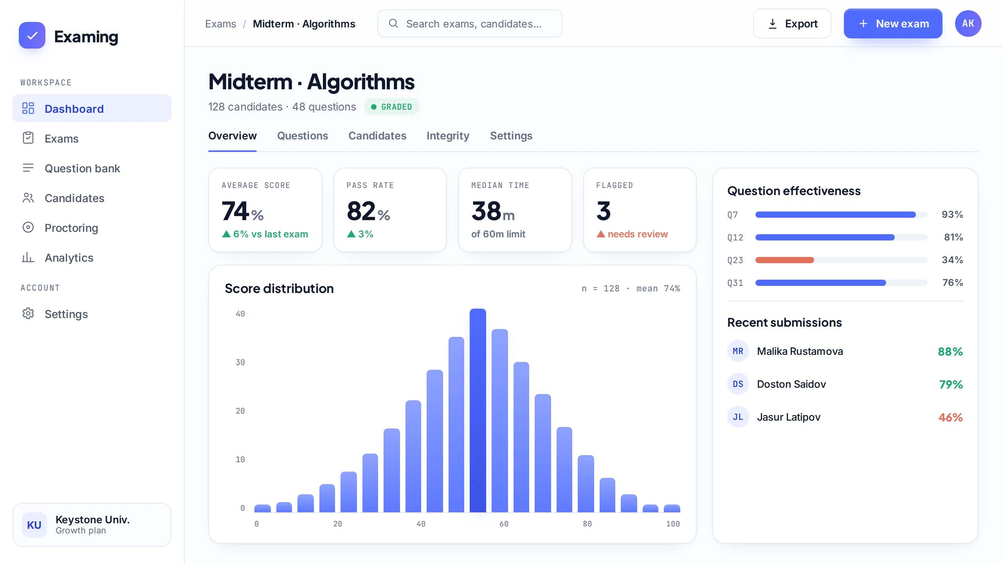The image size is (1002, 564).
Task: Click the Exams clipboard icon
Action: 28,138
